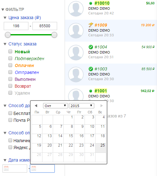
Task: Open order #1009 link
Action: [x=101, y=25]
